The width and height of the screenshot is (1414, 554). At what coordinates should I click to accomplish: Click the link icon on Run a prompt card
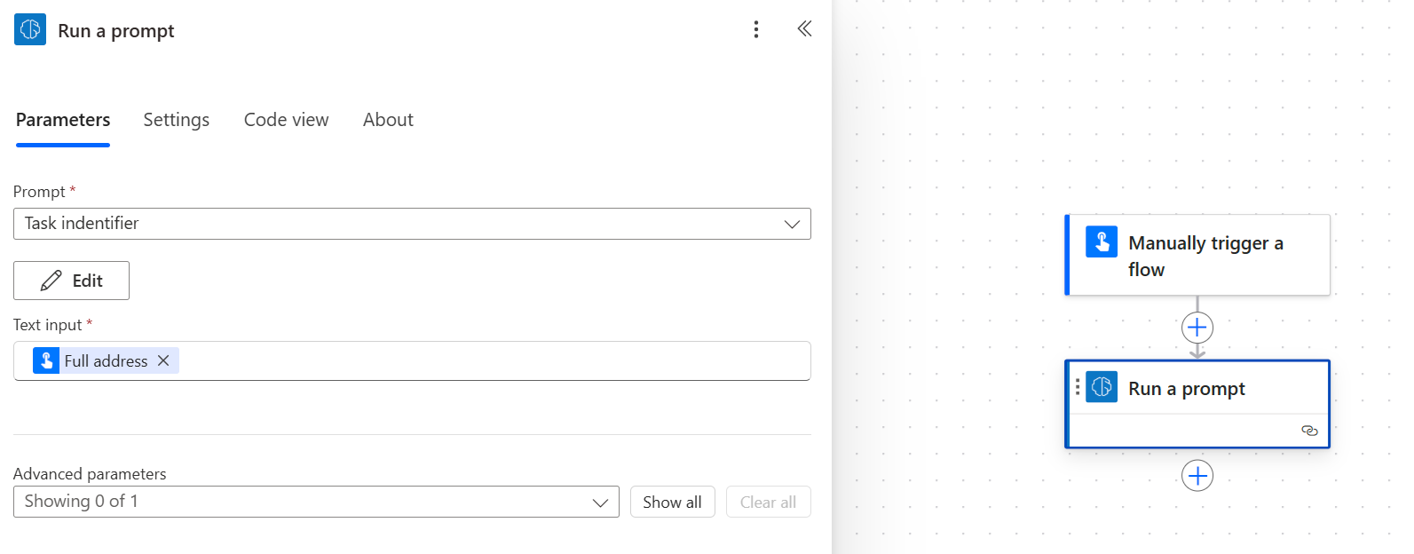click(x=1309, y=431)
